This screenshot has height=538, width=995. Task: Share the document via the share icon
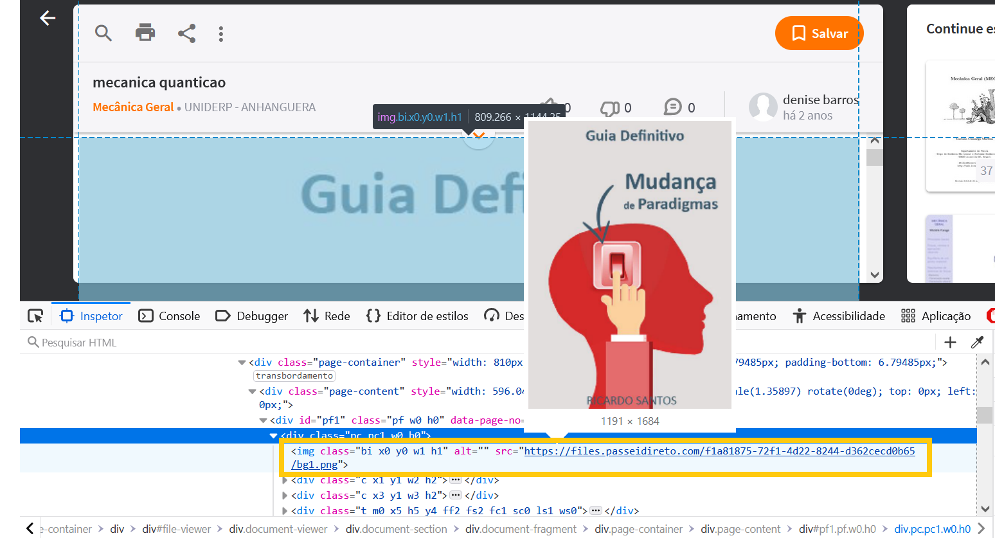186,33
